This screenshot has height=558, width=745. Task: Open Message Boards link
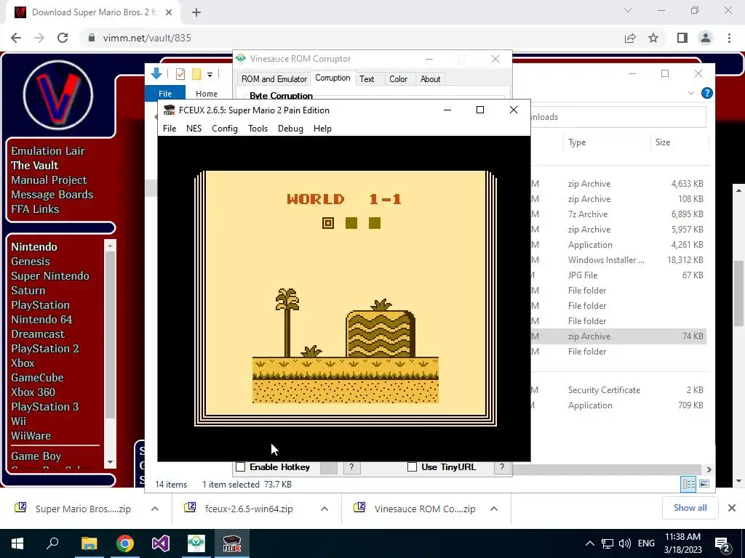[x=52, y=195]
